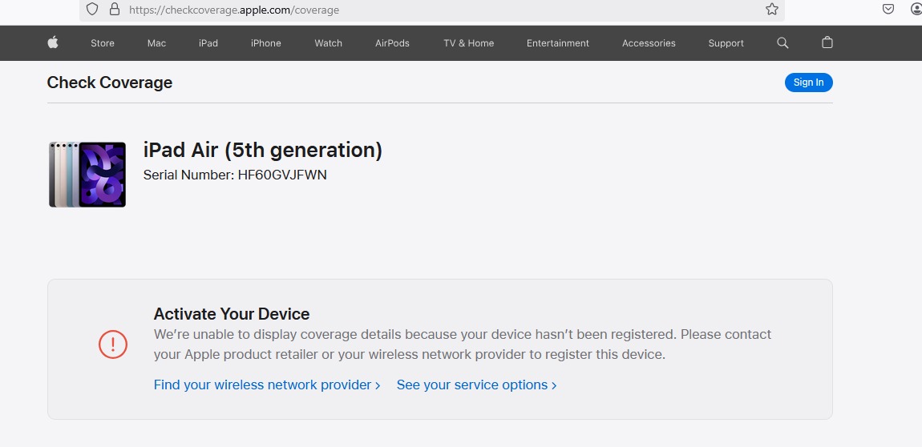Viewport: 922px width, 447px height.
Task: Open the TV & Home menu
Action: coord(469,43)
